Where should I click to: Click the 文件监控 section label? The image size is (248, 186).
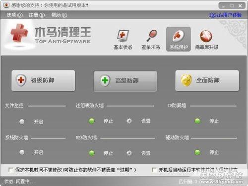14,106
